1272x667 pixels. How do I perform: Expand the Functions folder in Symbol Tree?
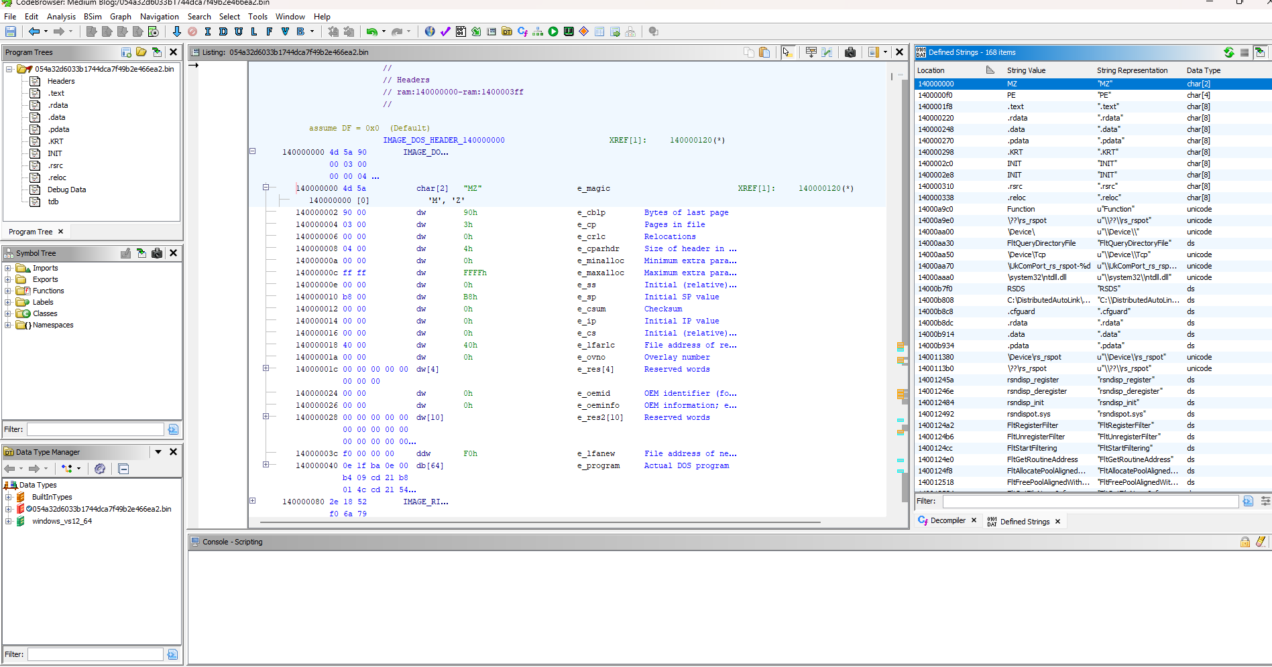coord(8,291)
